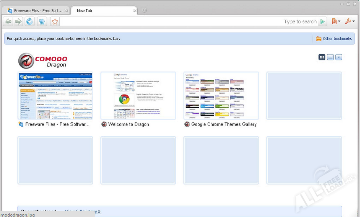361x217 pixels.
Task: Click the Comodo Dragon logo
Action: point(43,61)
